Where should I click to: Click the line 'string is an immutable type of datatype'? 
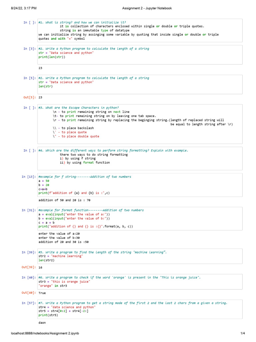95,30
